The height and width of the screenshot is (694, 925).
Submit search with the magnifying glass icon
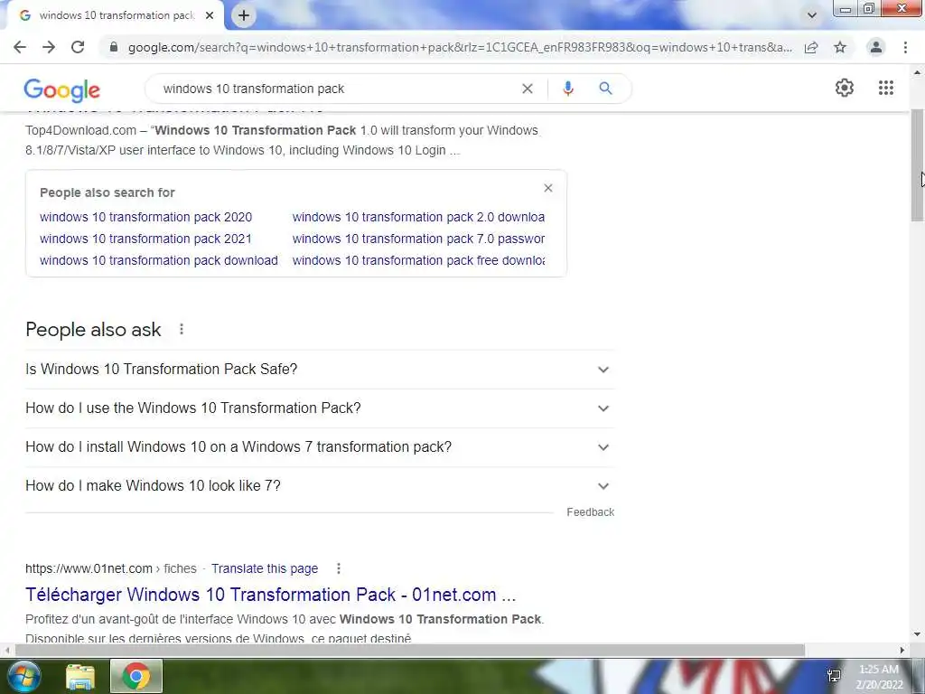click(x=606, y=89)
